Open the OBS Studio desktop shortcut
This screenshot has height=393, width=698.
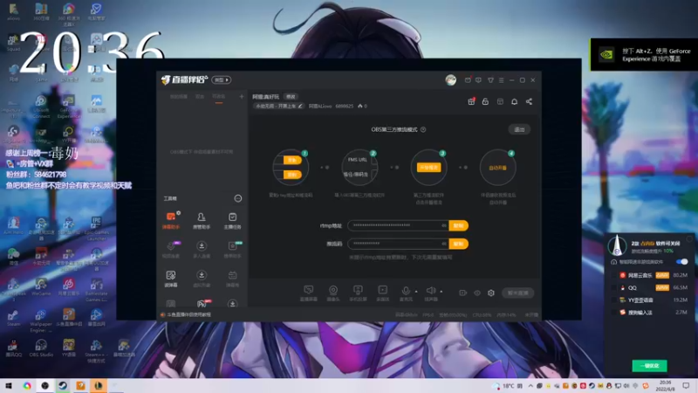tap(41, 348)
